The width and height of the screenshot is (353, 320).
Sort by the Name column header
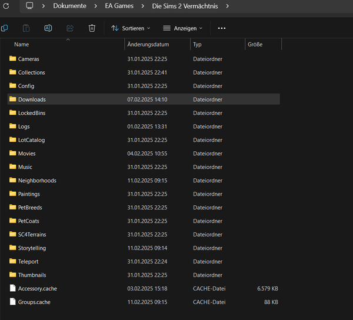tap(21, 44)
